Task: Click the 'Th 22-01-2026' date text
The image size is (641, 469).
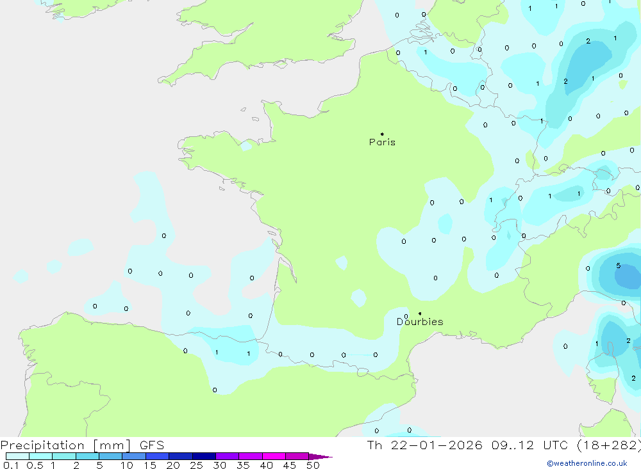Action: 424,445
